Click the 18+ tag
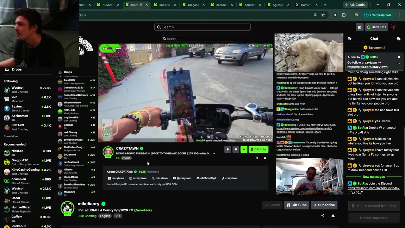Image resolution: width=405 pixels, height=228 pixels. (x=117, y=216)
